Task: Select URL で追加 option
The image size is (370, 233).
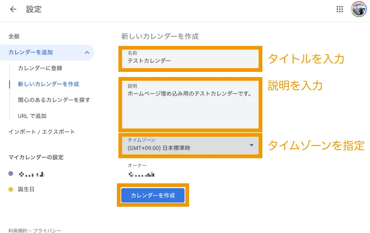Action: 32,116
